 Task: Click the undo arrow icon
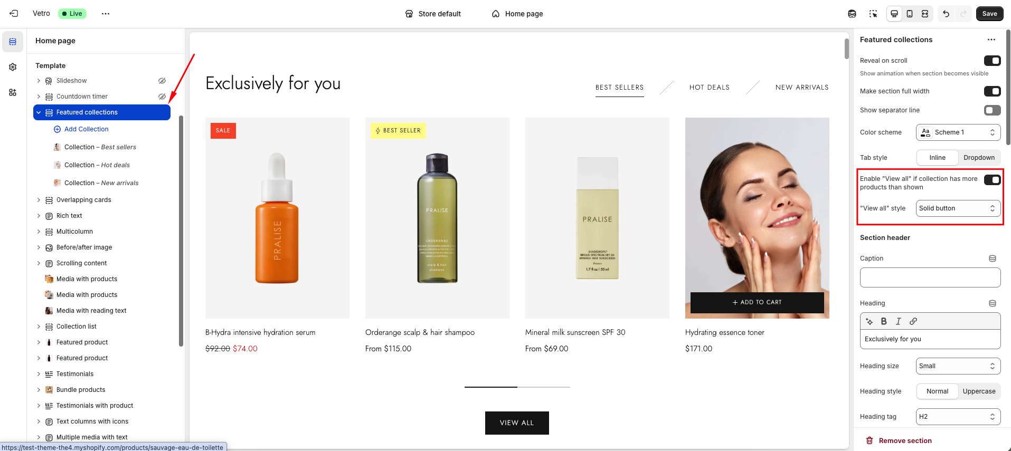point(946,14)
